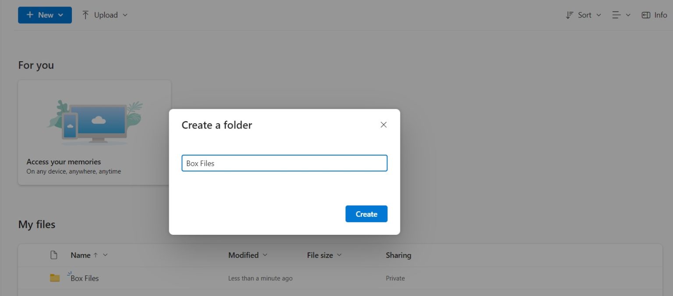The image size is (673, 296).
Task: Click the Create button in the dialog
Action: point(366,214)
